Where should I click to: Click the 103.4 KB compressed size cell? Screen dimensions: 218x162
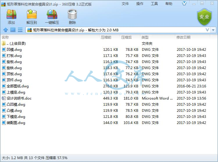[x=131, y=123]
